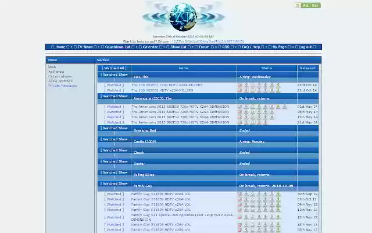Click the red icon in Family Guy S11E05 row

coord(239,225)
